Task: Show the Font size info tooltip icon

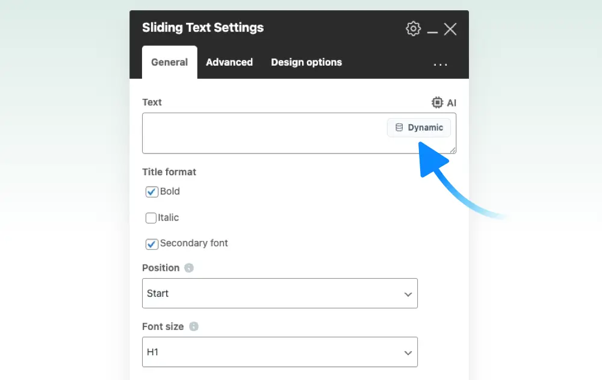Action: click(x=194, y=326)
